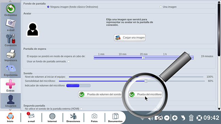Open the Ordissimo settings section
Screen dimensions: 221x124
pyautogui.click(x=11, y=10)
